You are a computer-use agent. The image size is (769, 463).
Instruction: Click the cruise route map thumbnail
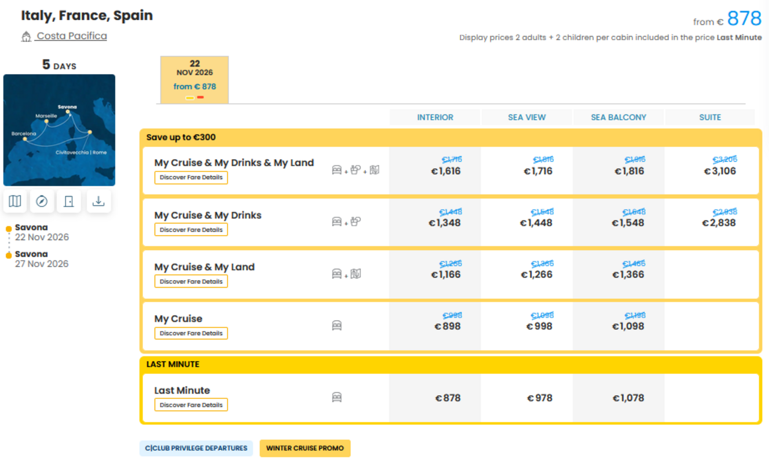[59, 130]
